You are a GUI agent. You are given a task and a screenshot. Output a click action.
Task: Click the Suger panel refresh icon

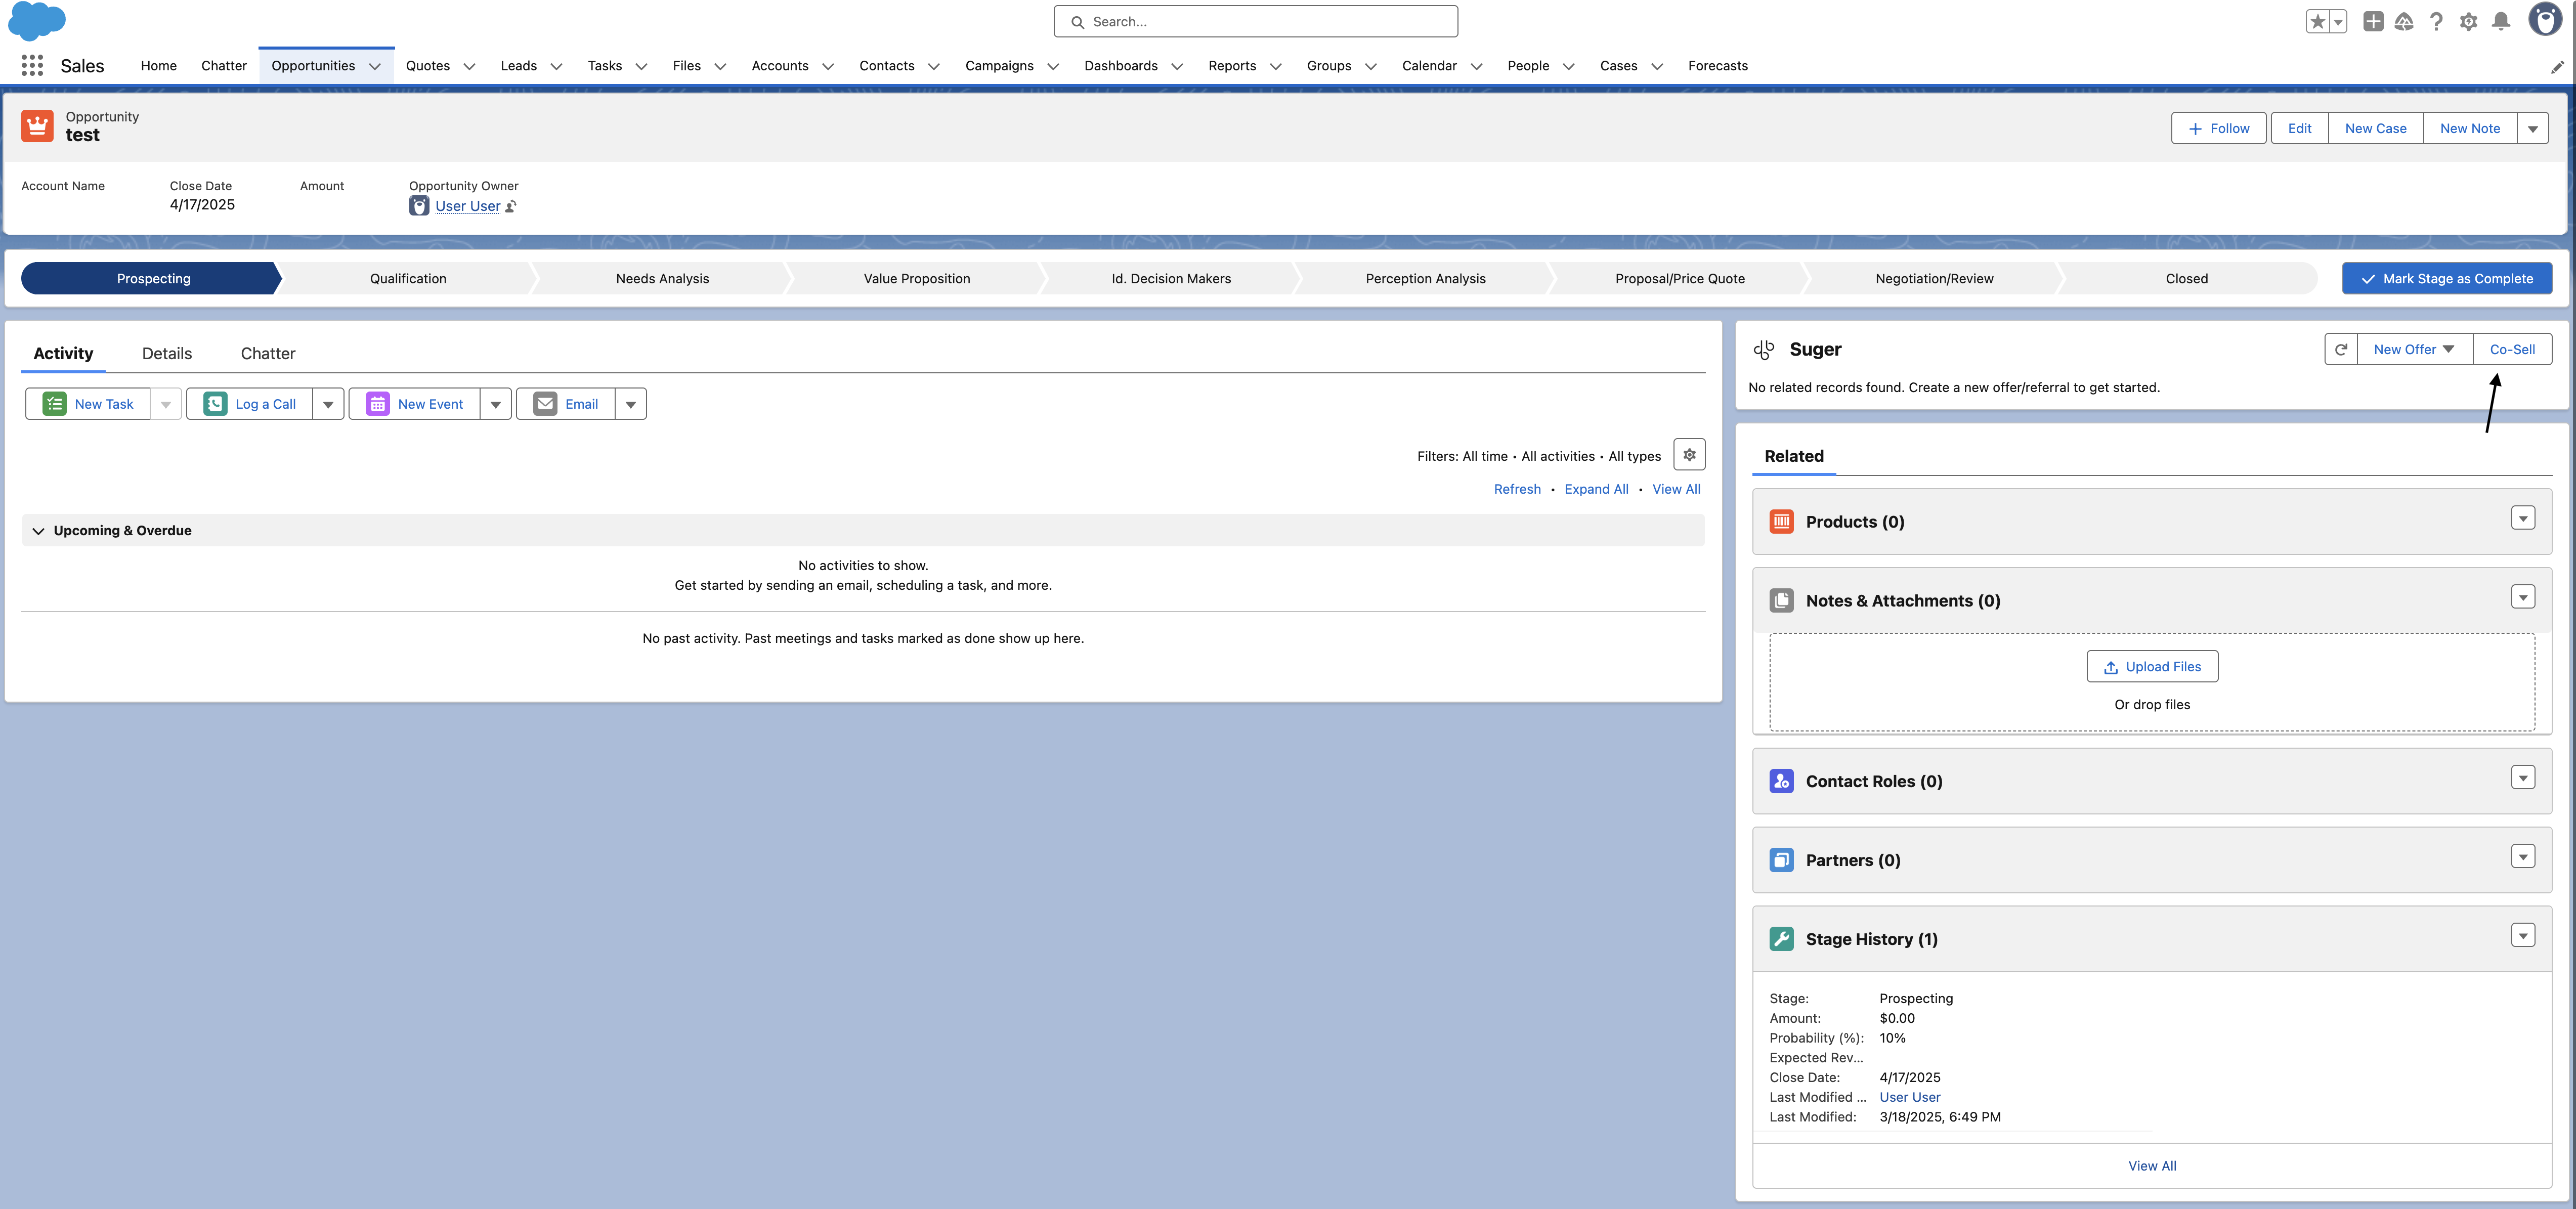point(2341,349)
